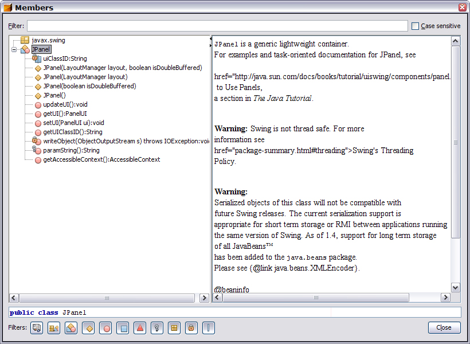Select JPanel(LayoutManager layout, boolean isDoubleBuffered) constructor
The width and height of the screenshot is (470, 344).
pos(123,68)
